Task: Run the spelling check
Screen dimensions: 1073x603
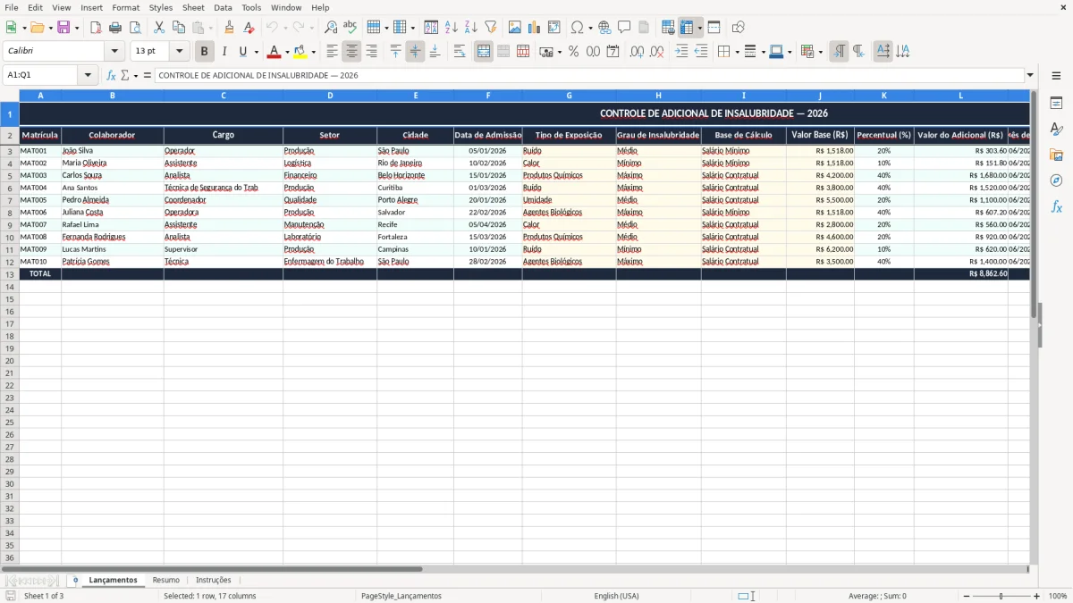Action: [351, 28]
